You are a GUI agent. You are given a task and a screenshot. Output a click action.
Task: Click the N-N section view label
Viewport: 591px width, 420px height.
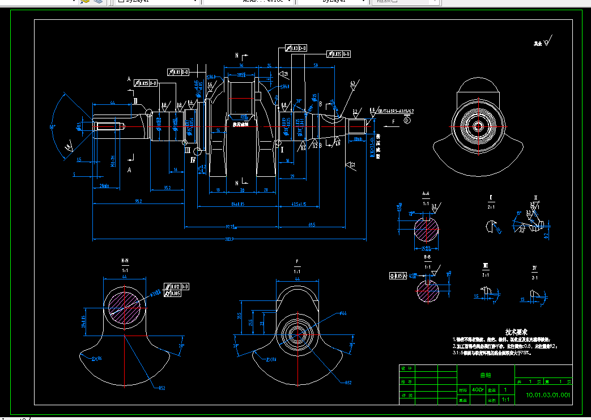[125, 261]
